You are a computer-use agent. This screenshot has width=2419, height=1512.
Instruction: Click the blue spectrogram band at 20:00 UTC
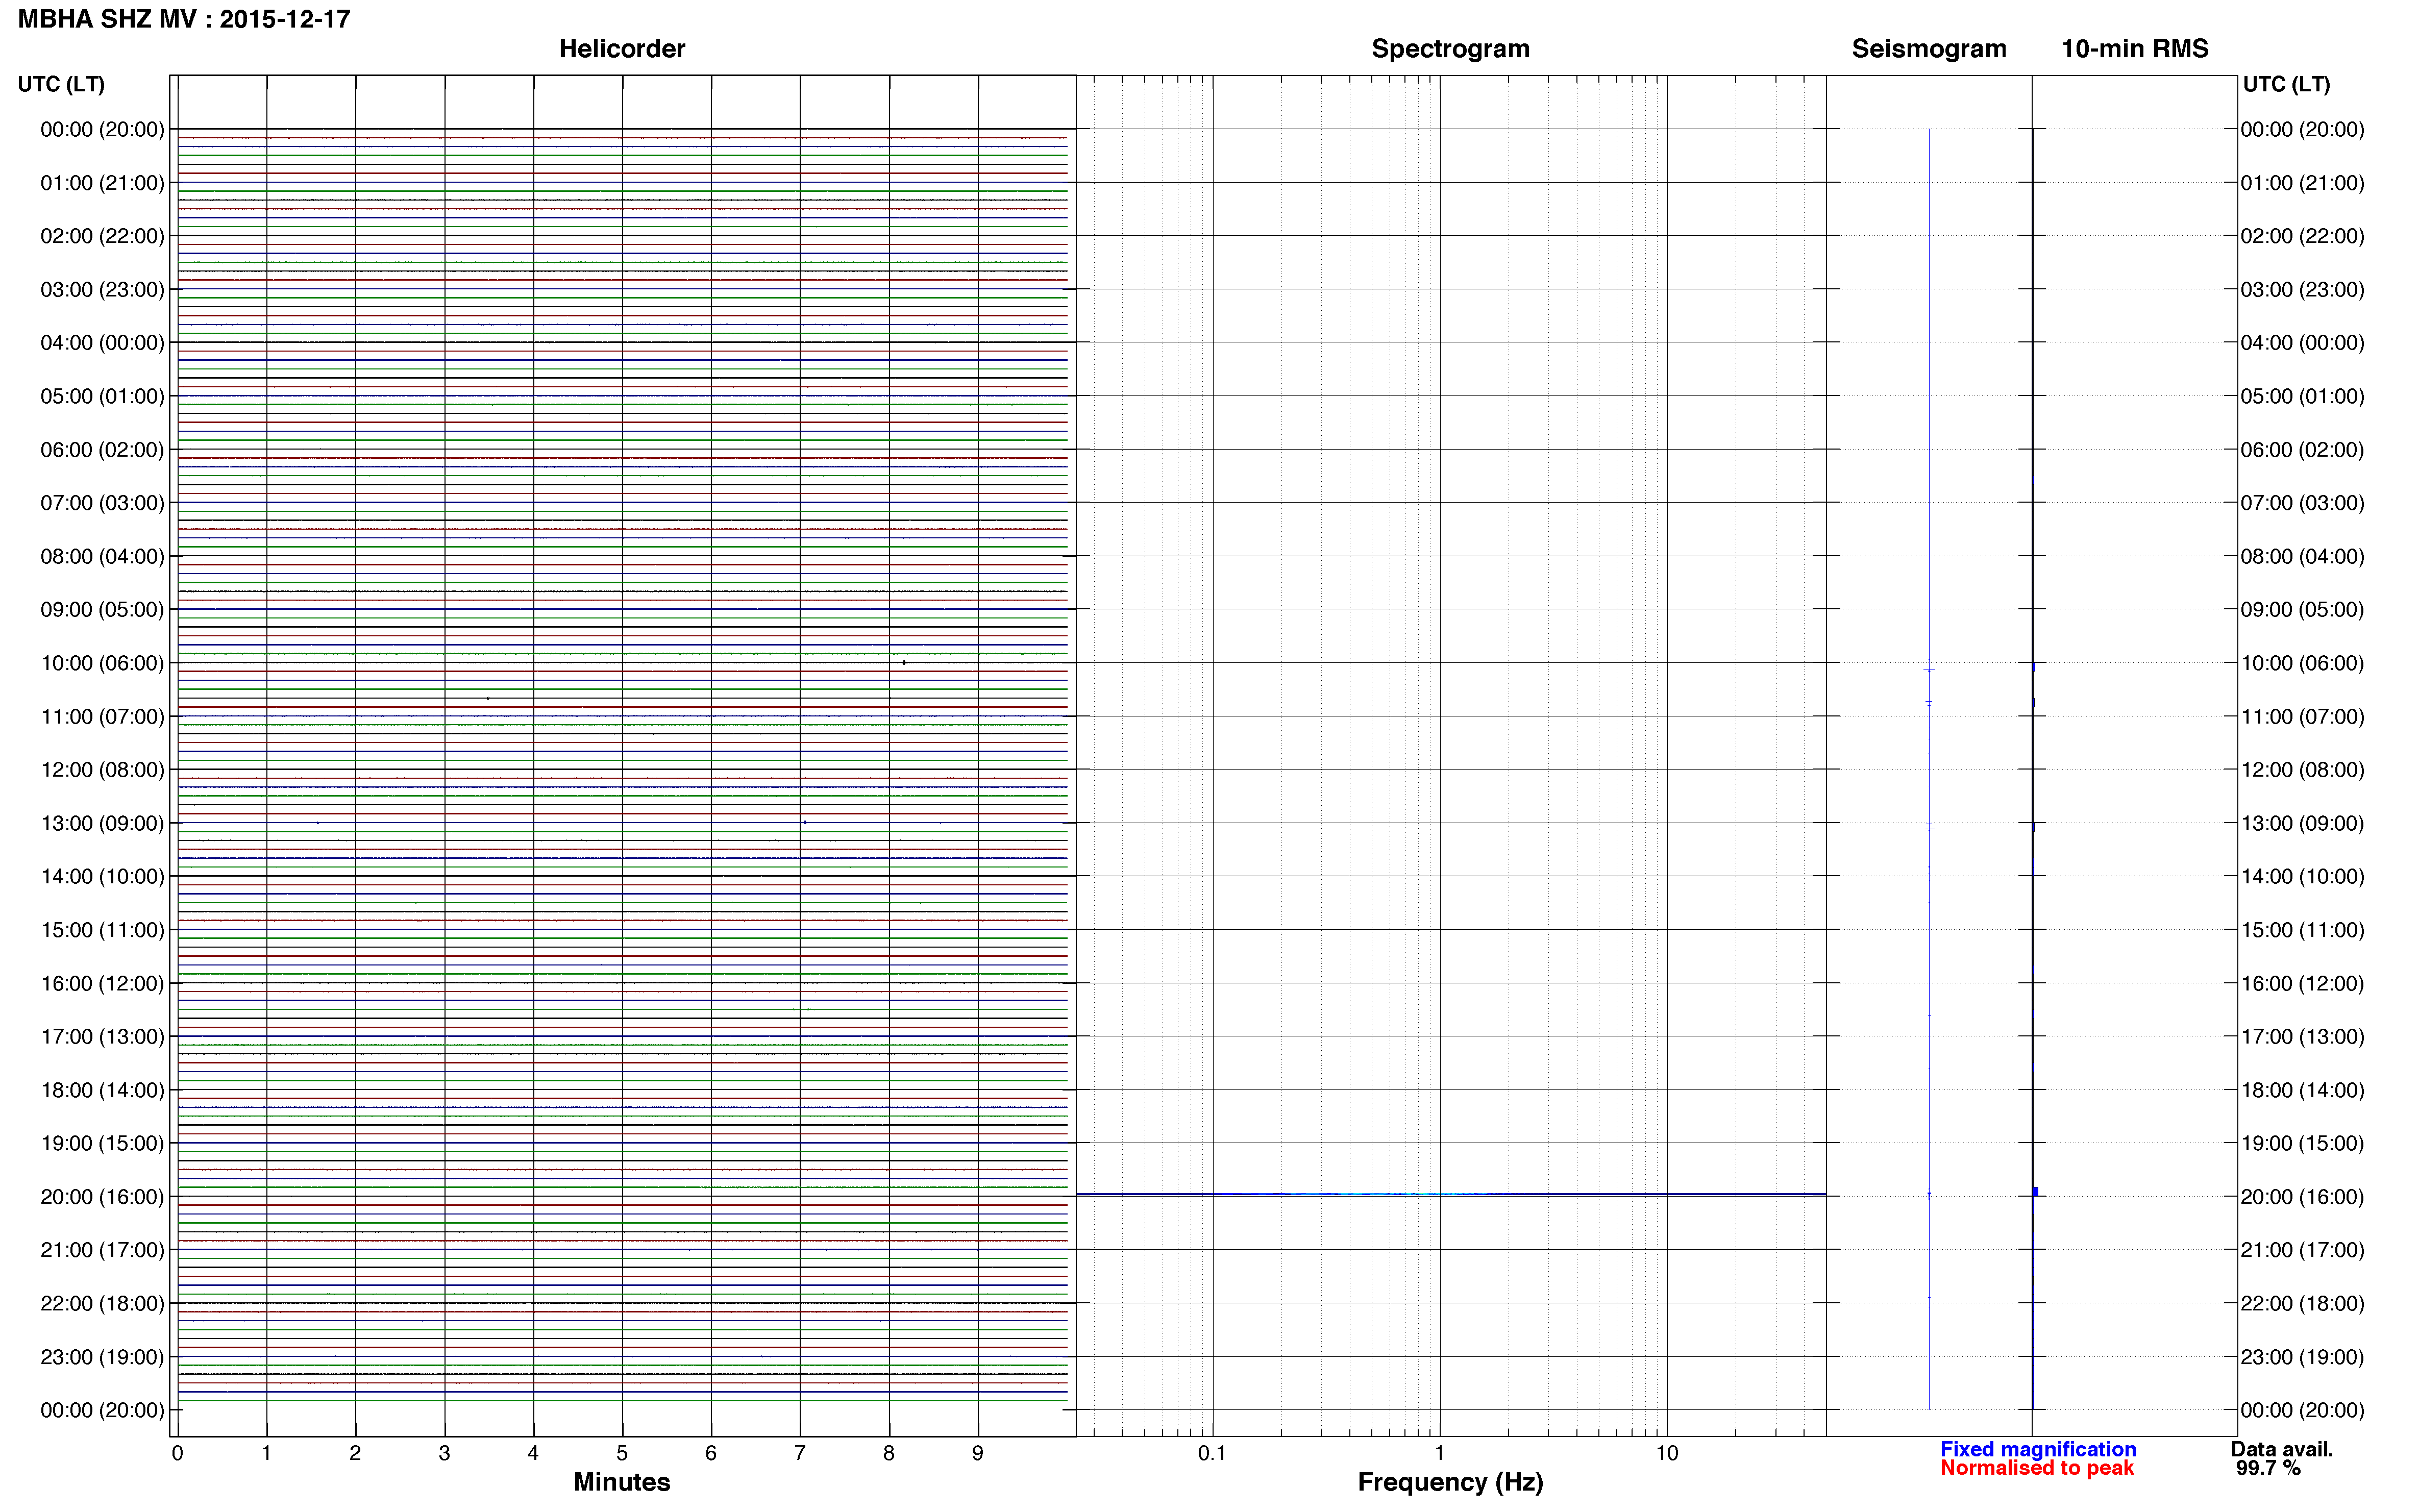click(x=1451, y=1194)
